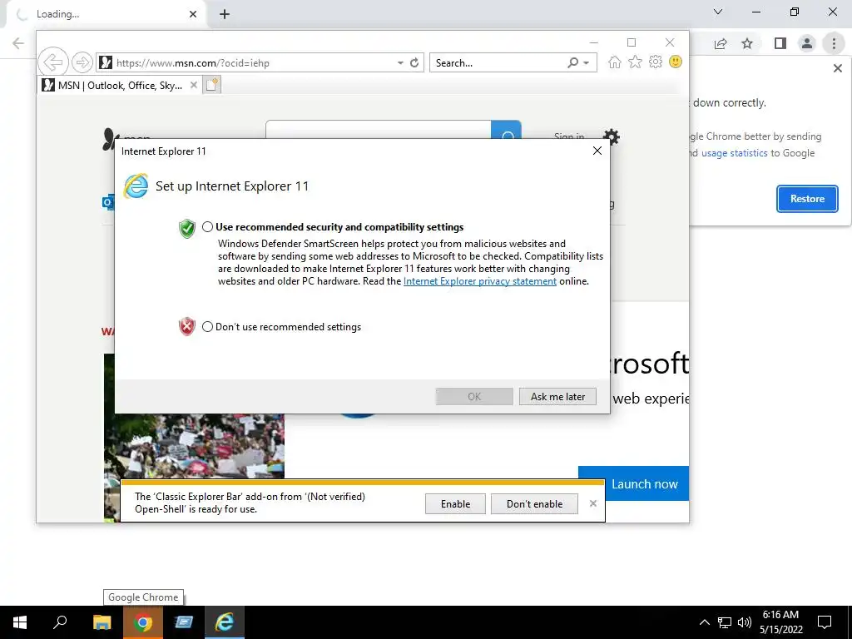852x639 pixels.
Task: Close the Loading tab in Chrome
Action: point(193,14)
